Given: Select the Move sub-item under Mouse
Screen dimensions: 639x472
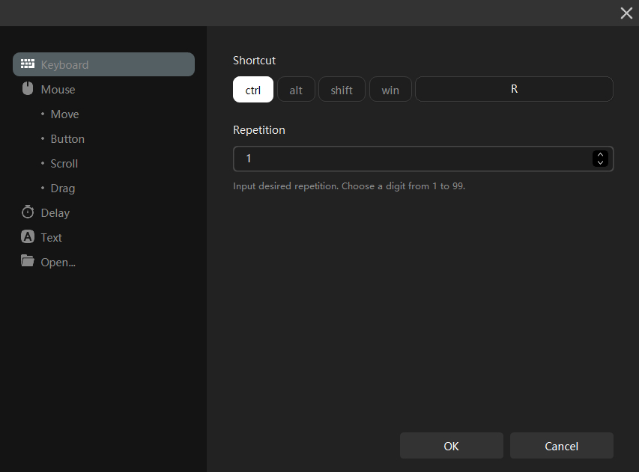Looking at the screenshot, I should tap(64, 114).
